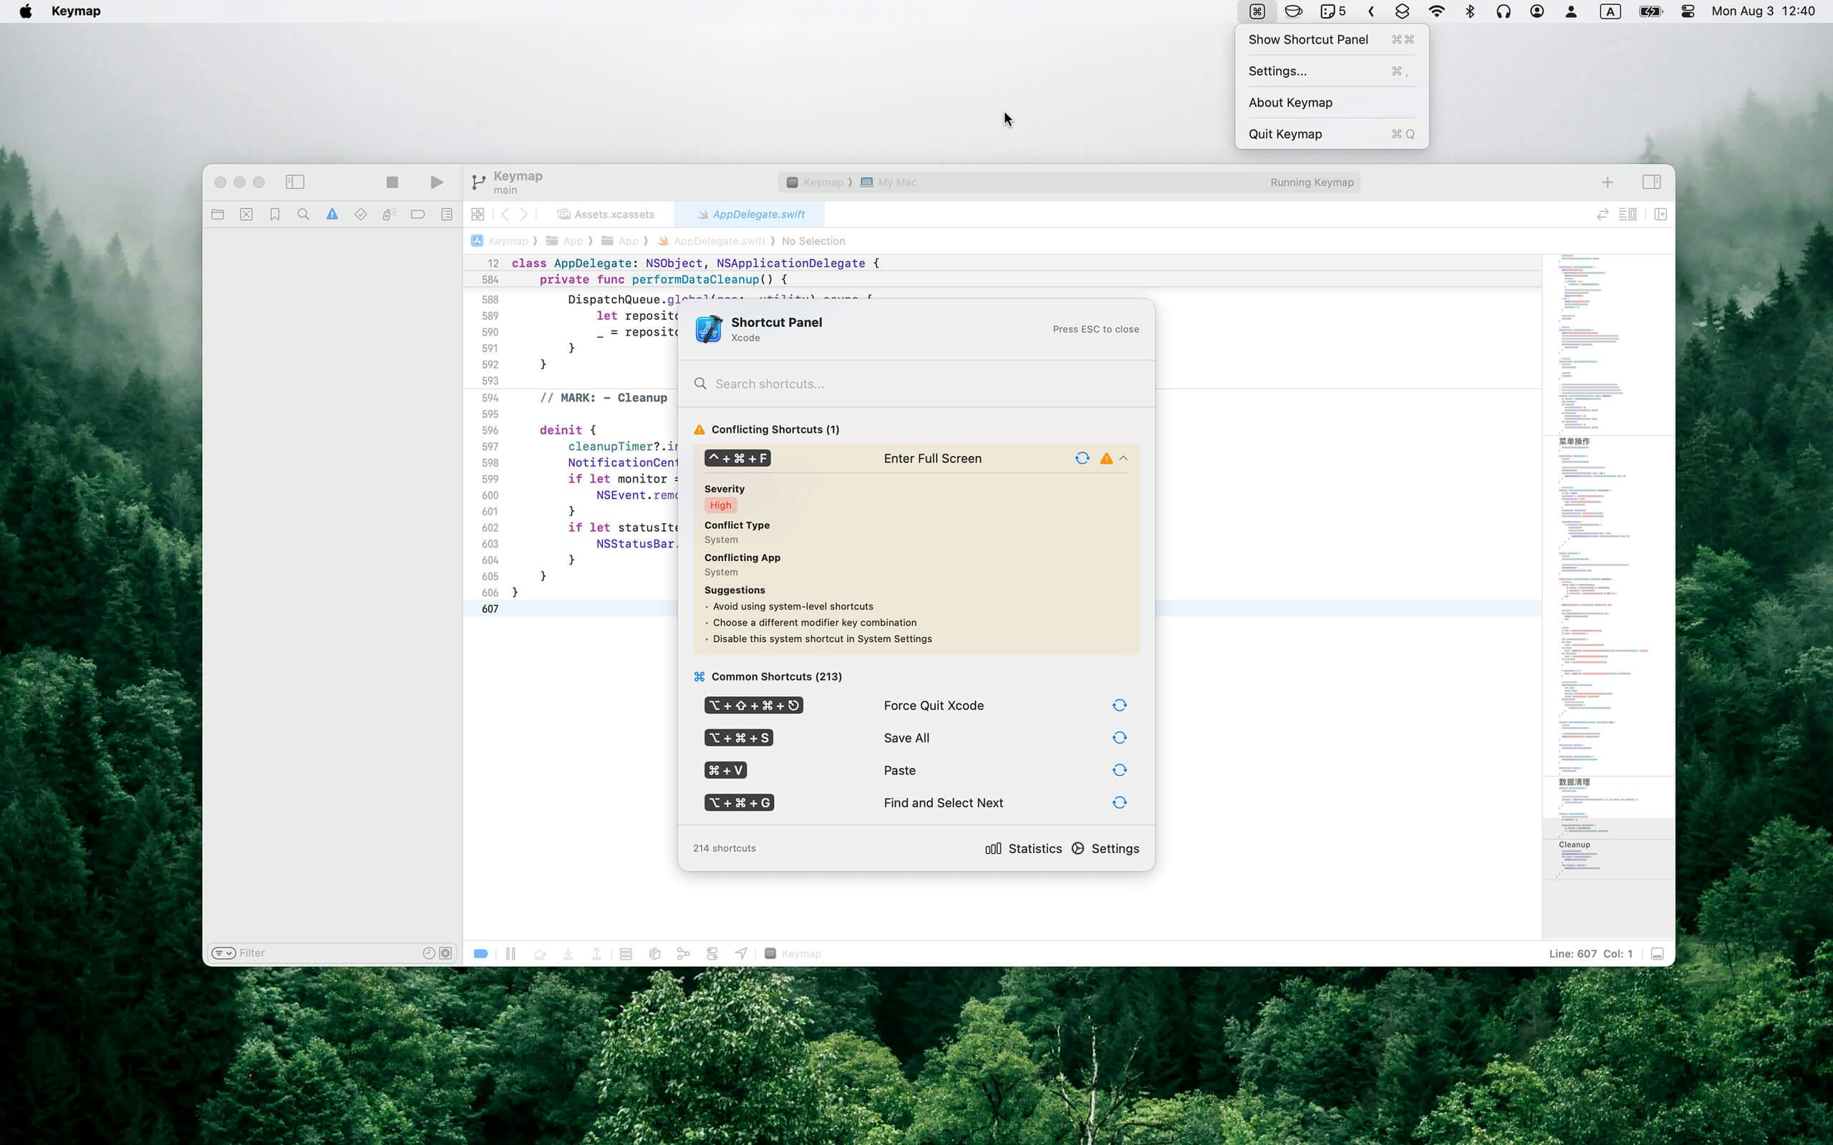Choose Show Shortcut Panel from the menu
The image size is (1833, 1145).
tap(1332, 39)
